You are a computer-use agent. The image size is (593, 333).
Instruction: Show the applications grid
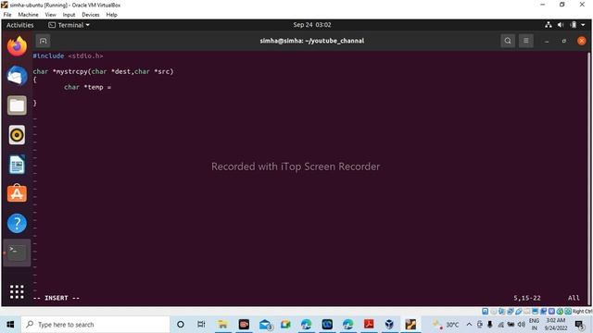[x=17, y=292]
